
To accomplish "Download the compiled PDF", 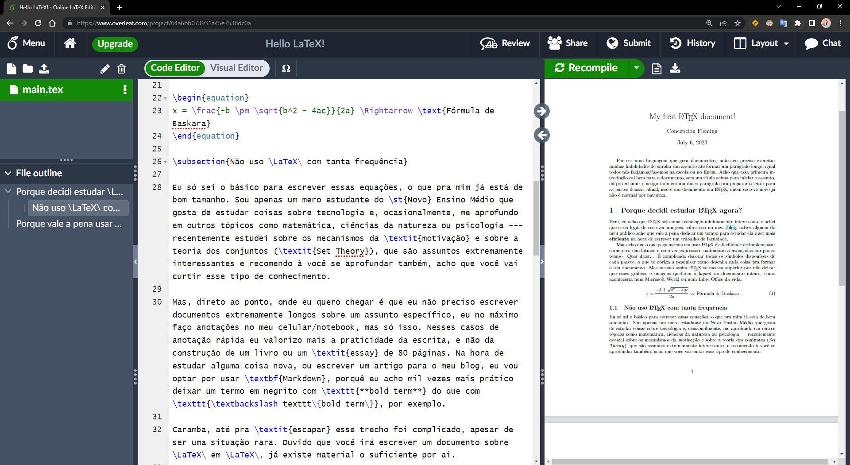I will point(675,68).
